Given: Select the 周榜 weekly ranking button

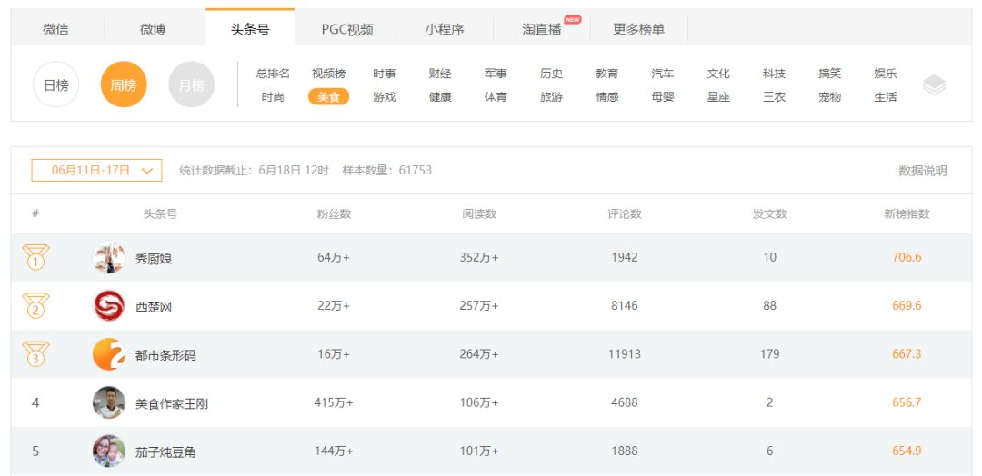Looking at the screenshot, I should [124, 85].
